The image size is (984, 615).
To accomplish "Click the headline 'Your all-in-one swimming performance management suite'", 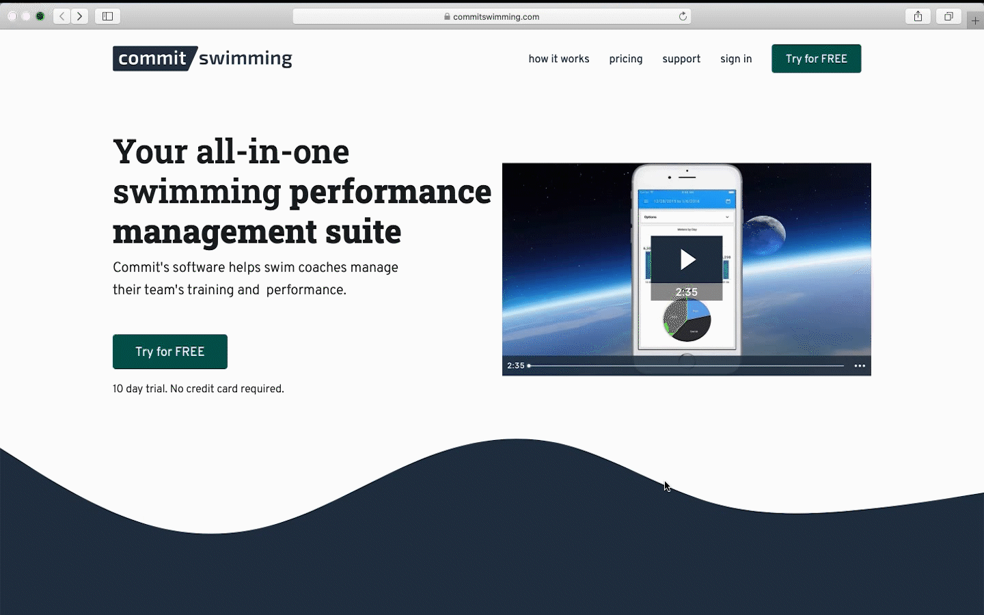I will click(302, 191).
